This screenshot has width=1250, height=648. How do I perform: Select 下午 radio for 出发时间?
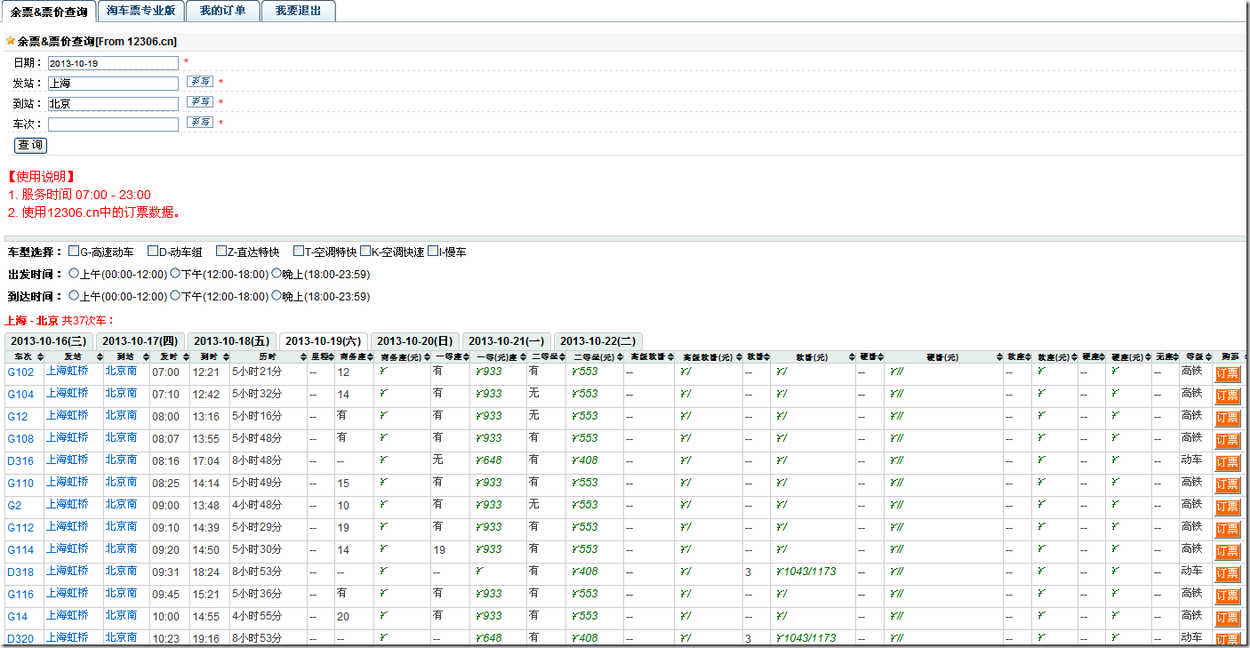point(175,274)
